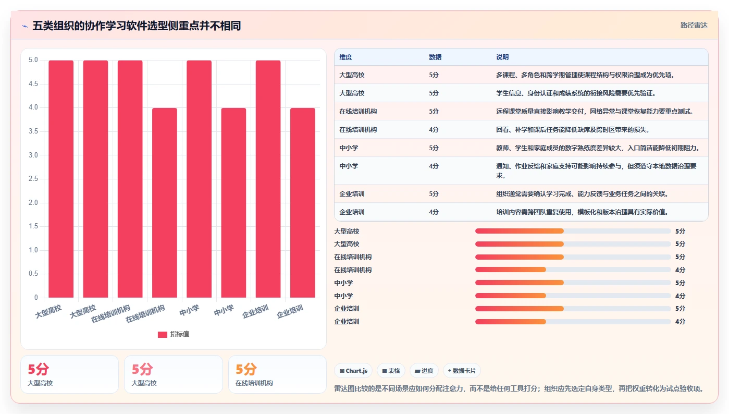Click the 2.5 y-axis tick label
729x414 pixels.
pyautogui.click(x=33, y=179)
